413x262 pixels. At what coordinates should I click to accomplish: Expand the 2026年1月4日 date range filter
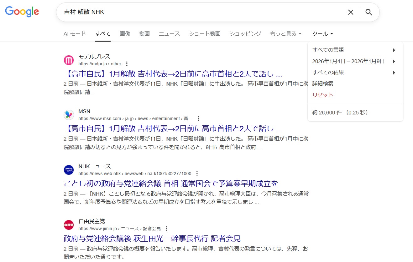tap(353, 61)
